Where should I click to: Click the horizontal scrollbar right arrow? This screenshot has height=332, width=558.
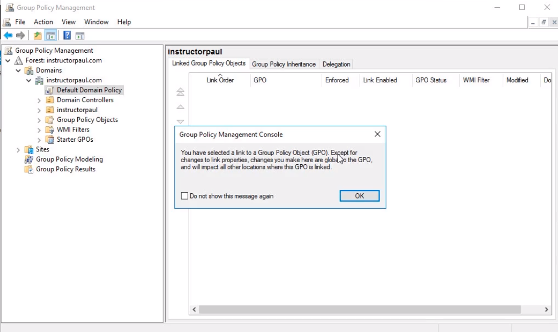tap(546, 309)
